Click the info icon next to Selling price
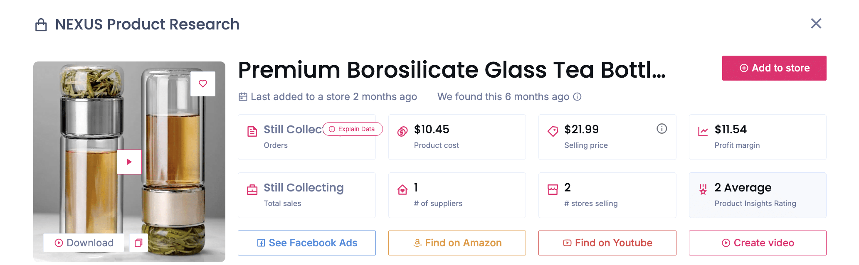859x265 pixels. point(662,129)
